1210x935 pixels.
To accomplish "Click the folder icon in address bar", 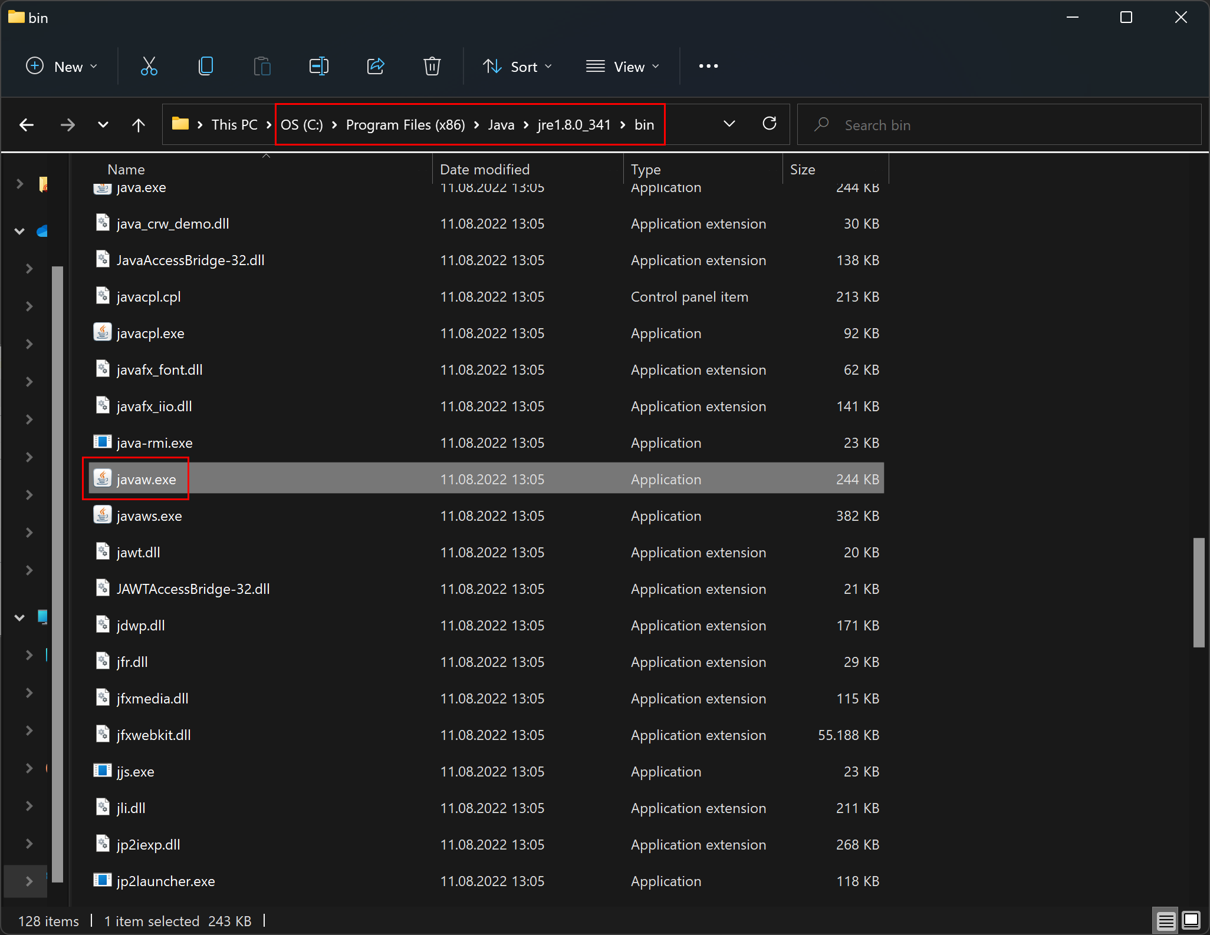I will coord(180,124).
